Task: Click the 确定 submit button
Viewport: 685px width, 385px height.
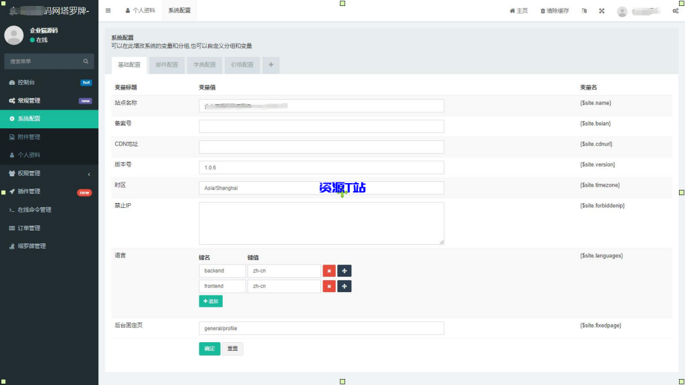Action: pos(209,348)
